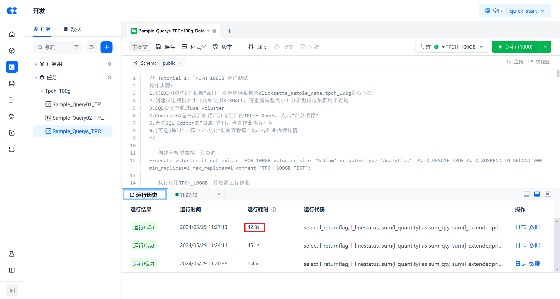Viewport: 560px width, 299px height.
Task: Toggle bottom split panel layout icon
Action: (x=537, y=194)
